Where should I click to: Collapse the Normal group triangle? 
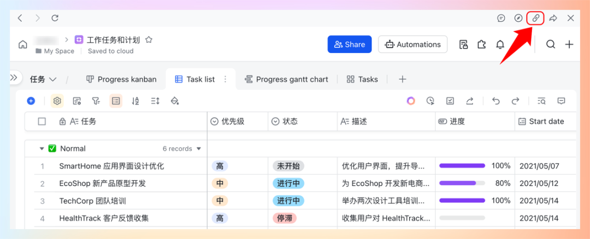tap(42, 149)
